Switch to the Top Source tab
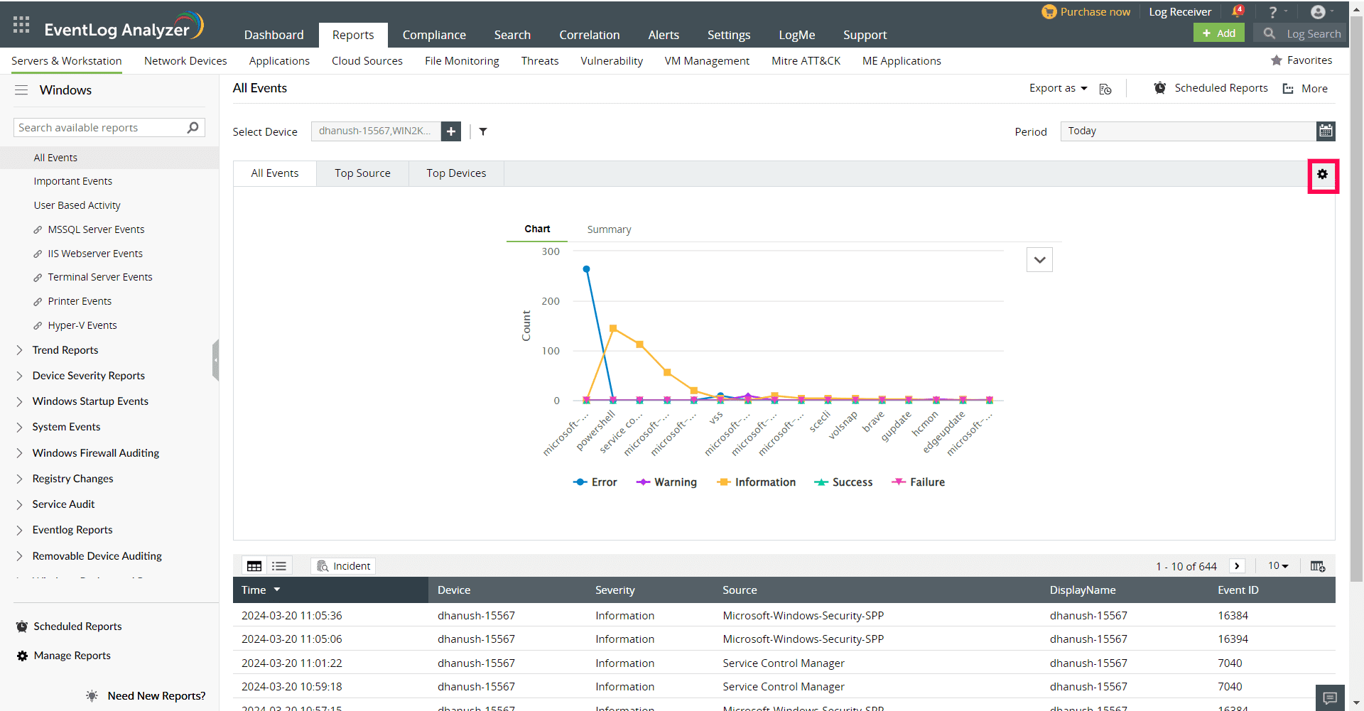The height and width of the screenshot is (711, 1364). [x=362, y=173]
